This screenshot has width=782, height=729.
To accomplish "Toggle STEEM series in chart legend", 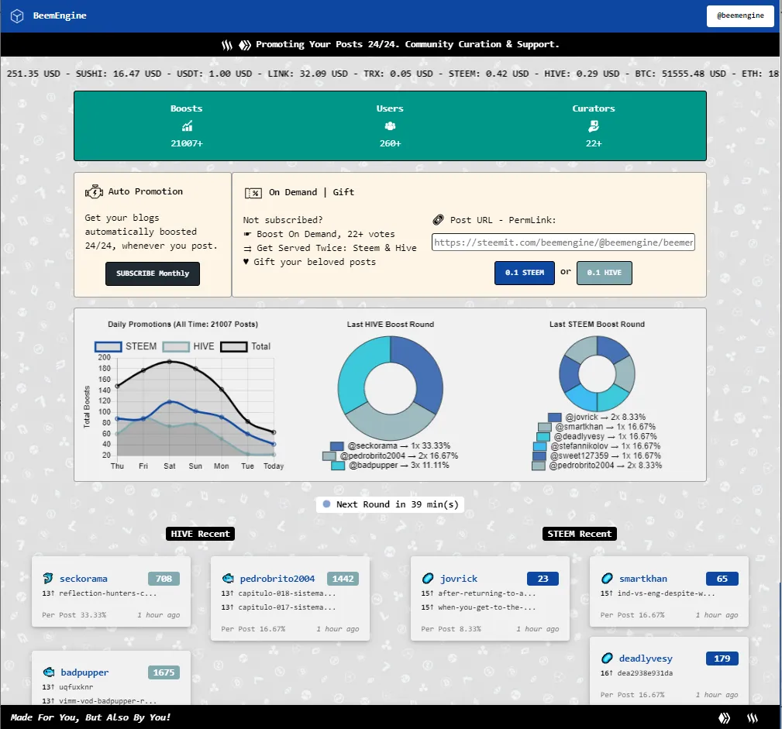I will coord(126,346).
